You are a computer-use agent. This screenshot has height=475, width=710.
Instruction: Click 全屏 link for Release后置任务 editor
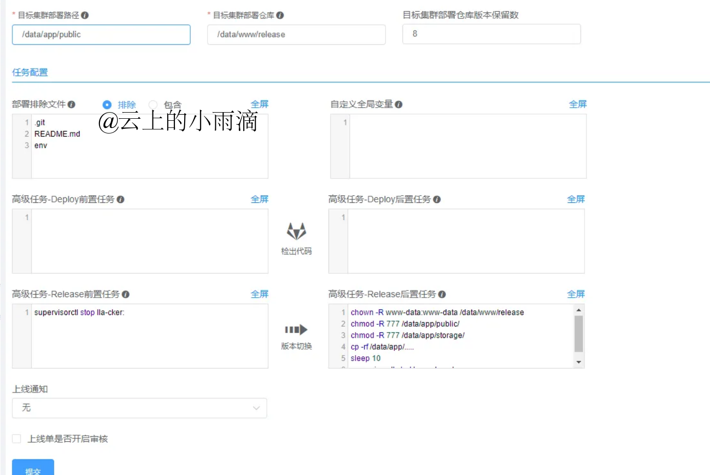tap(576, 294)
